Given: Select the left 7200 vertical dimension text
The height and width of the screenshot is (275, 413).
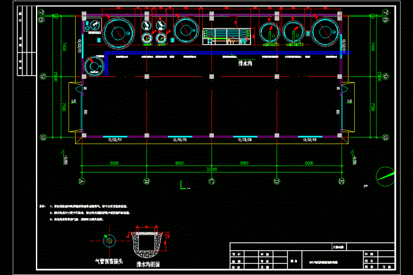Looking at the screenshot, I should (64, 107).
